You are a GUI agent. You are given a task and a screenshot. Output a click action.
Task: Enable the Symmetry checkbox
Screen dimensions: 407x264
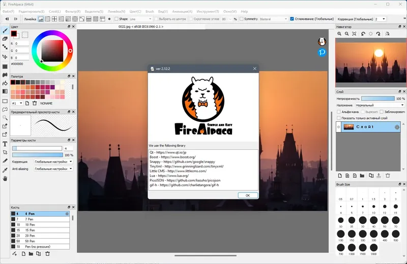pos(241,19)
